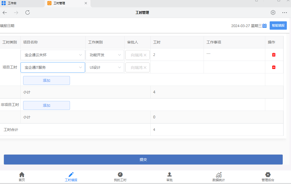Click 添加 under 非项目工时
The image size is (291, 184).
(x=46, y=105)
